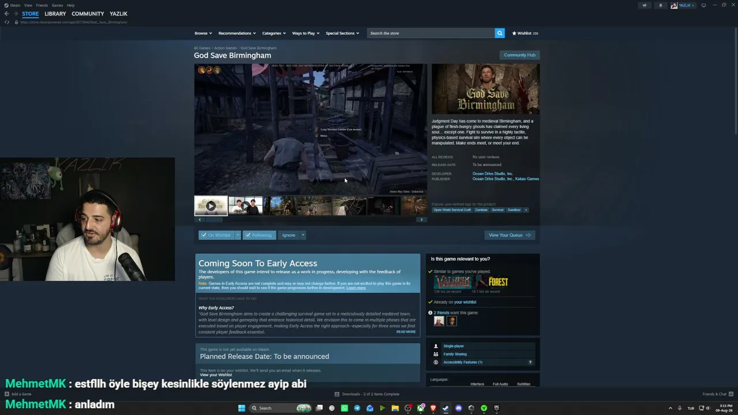Open the Steam menu logo at top left

click(13, 5)
